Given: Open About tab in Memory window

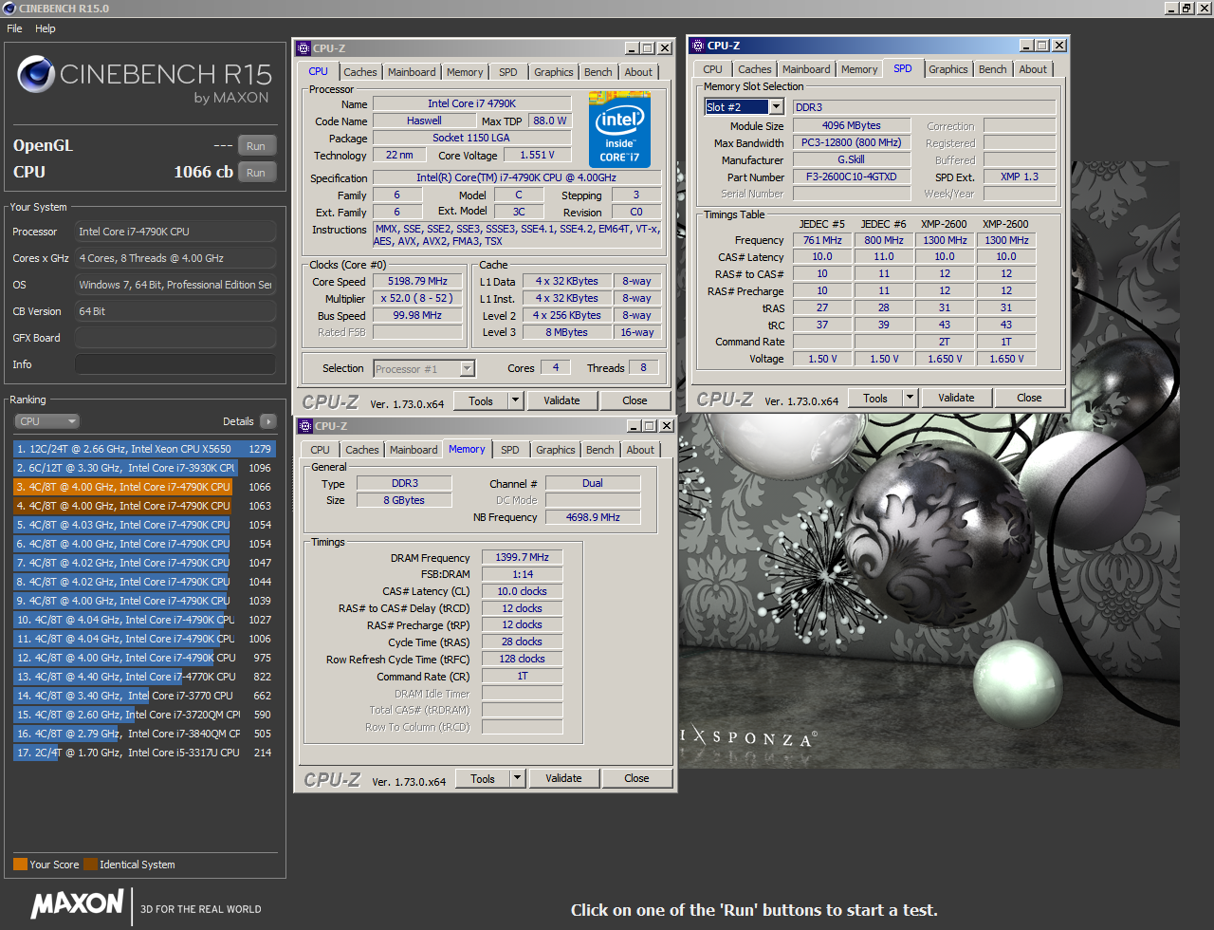Looking at the screenshot, I should [x=640, y=450].
